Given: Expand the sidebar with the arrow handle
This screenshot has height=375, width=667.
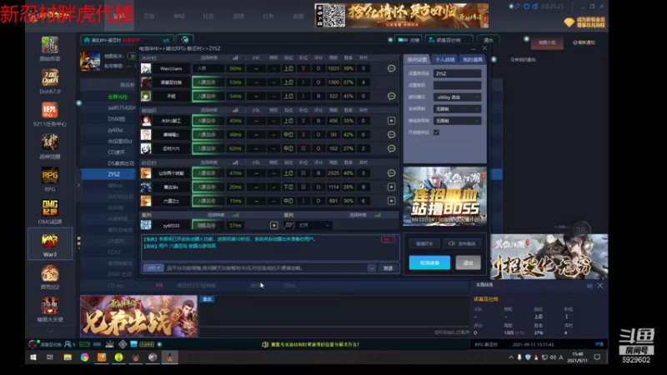Looking at the screenshot, I should pyautogui.click(x=78, y=185).
